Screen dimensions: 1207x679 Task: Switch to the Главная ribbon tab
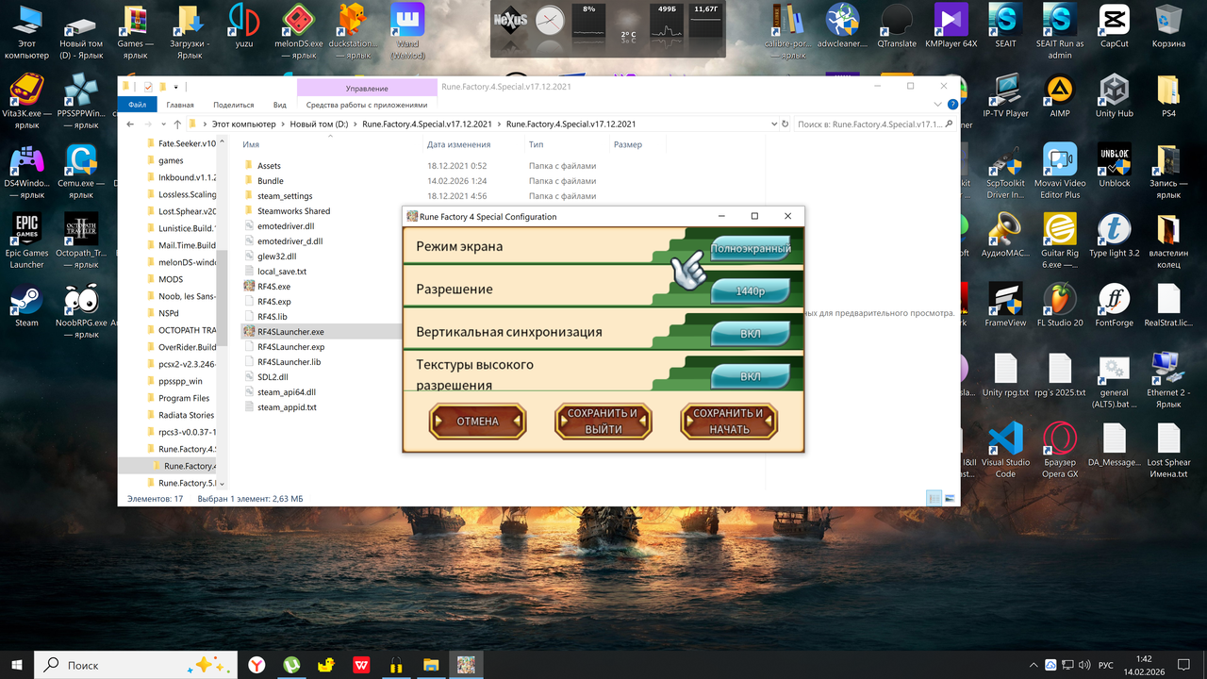click(180, 105)
